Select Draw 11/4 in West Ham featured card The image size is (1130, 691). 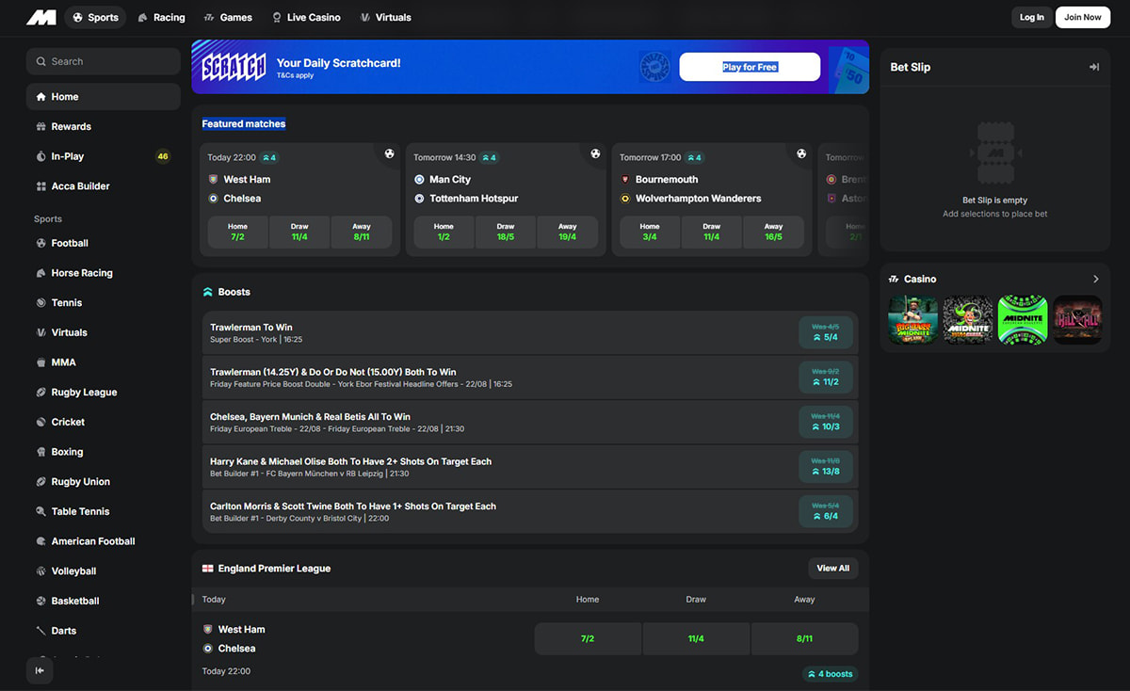[299, 232]
